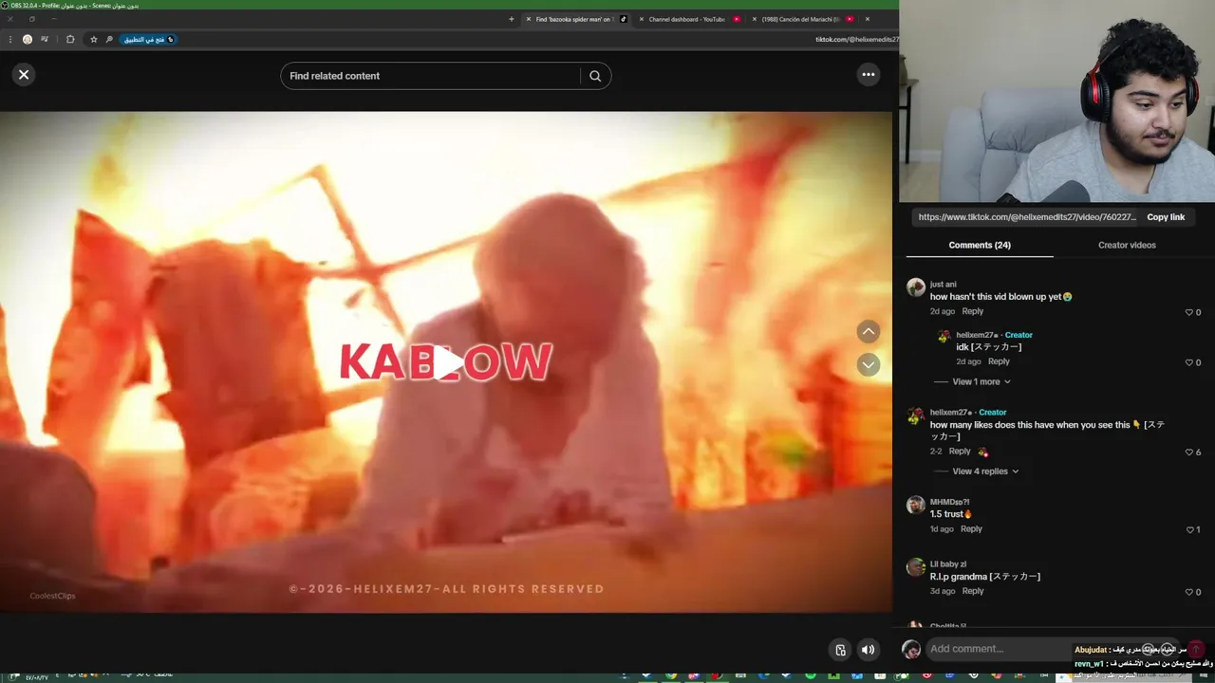
Task: Mute the video sound
Action: point(868,650)
